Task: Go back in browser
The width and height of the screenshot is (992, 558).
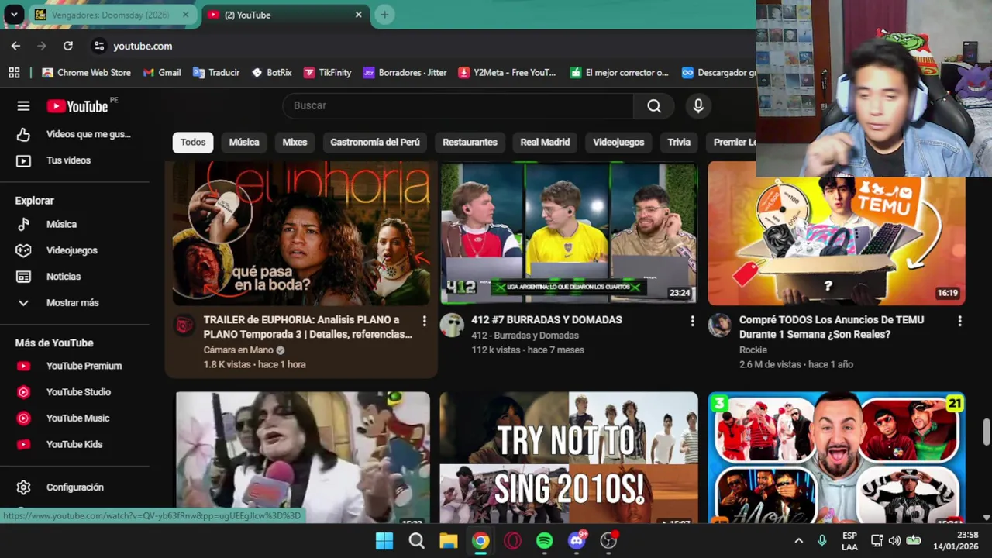Action: [15, 46]
